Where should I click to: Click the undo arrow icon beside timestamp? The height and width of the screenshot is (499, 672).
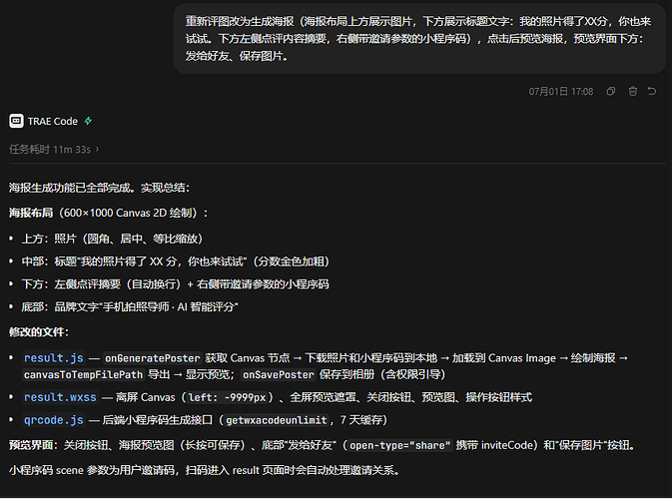tap(652, 91)
